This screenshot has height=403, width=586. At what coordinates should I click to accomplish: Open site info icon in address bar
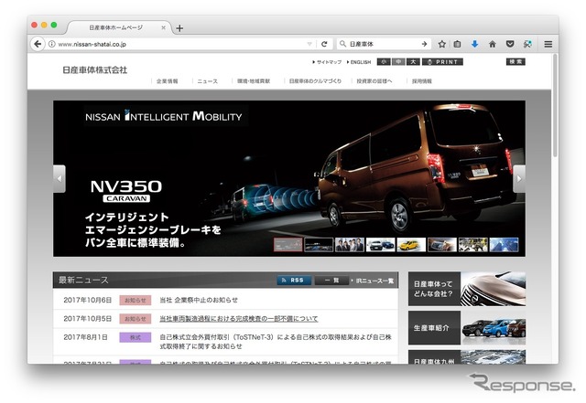point(52,44)
